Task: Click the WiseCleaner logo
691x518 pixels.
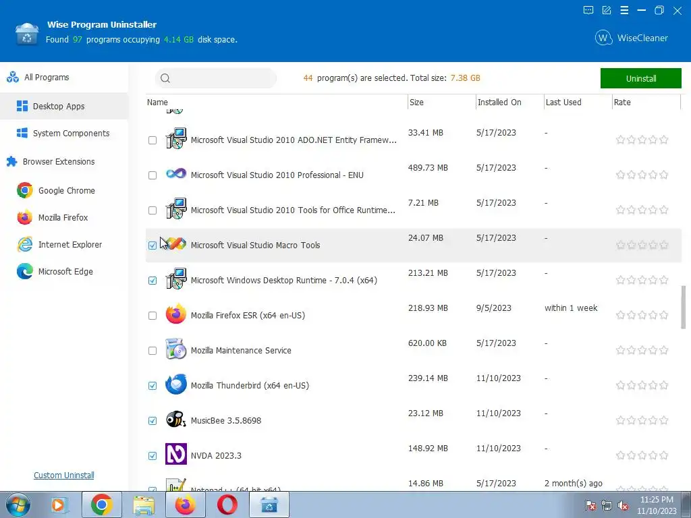Action: [631, 38]
